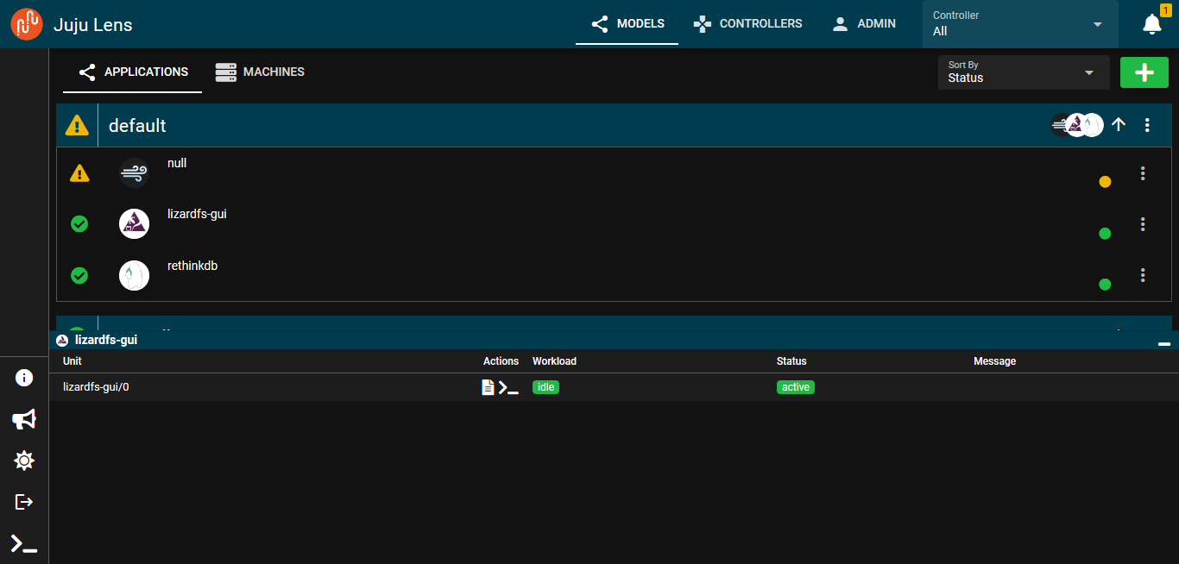The width and height of the screenshot is (1179, 564).
Task: Click the up arrow on default model
Action: point(1119,125)
